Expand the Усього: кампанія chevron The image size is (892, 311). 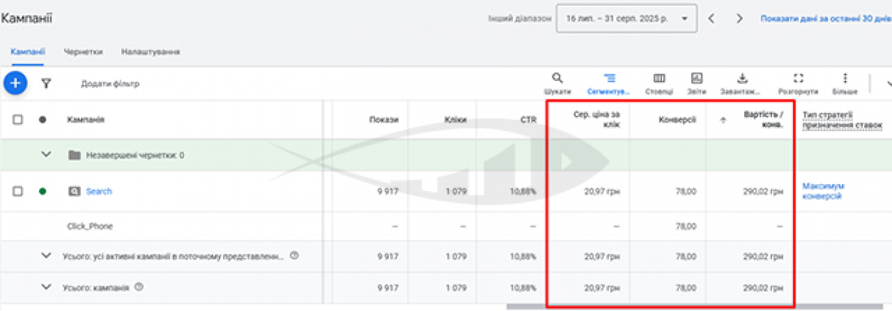click(x=46, y=287)
